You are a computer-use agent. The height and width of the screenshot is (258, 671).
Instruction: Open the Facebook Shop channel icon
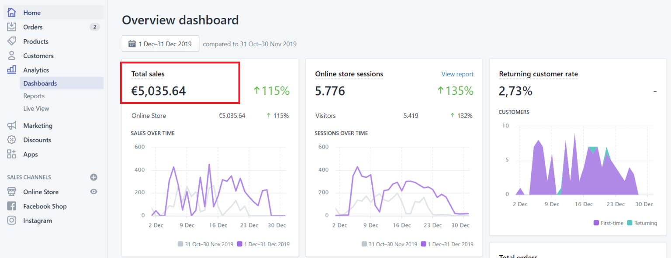point(11,206)
